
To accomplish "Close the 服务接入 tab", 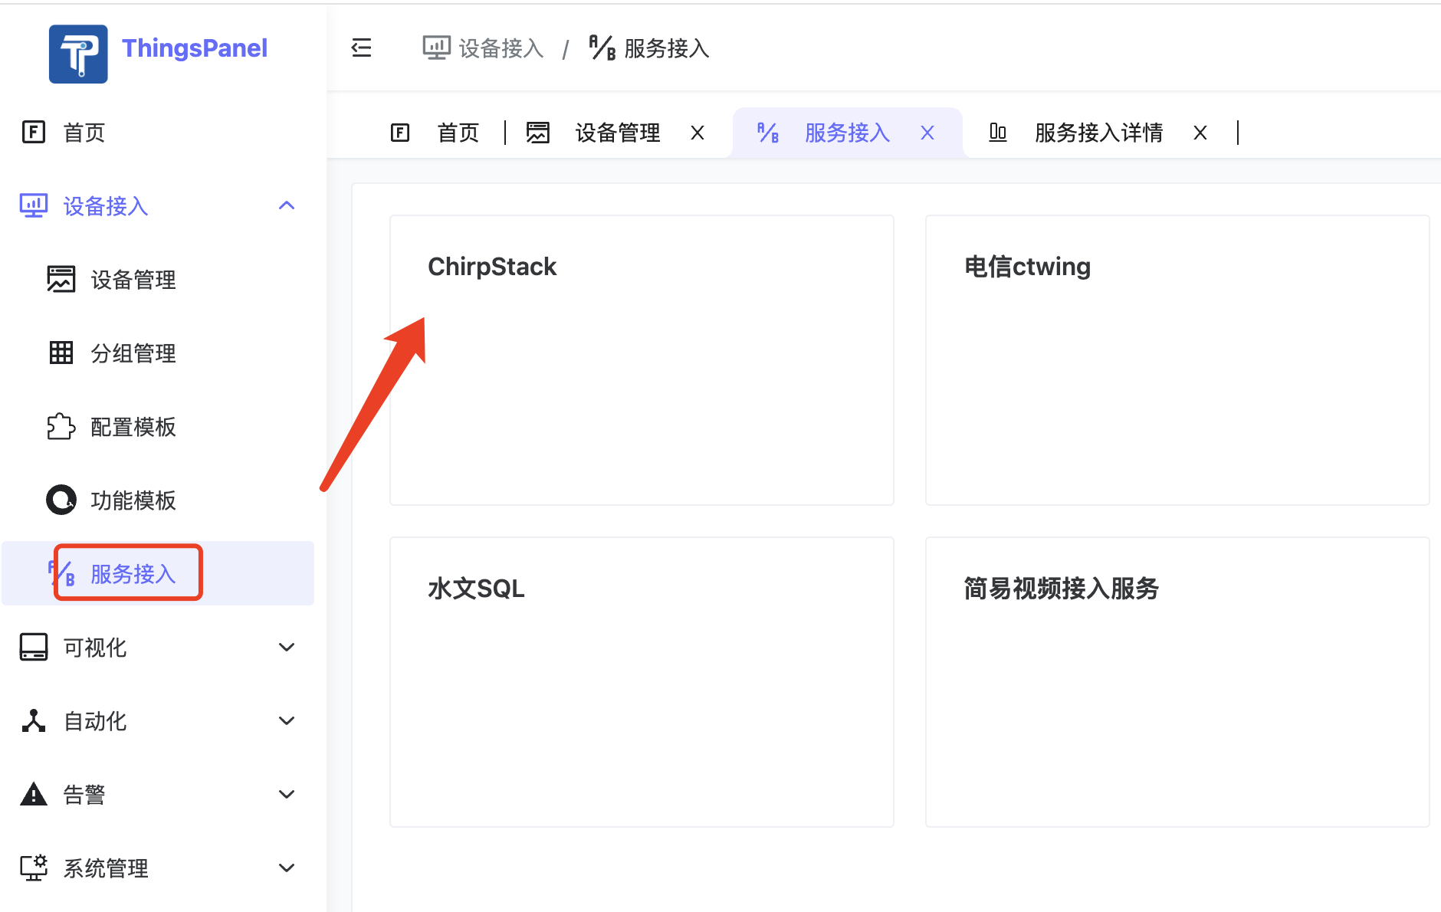I will 927,132.
